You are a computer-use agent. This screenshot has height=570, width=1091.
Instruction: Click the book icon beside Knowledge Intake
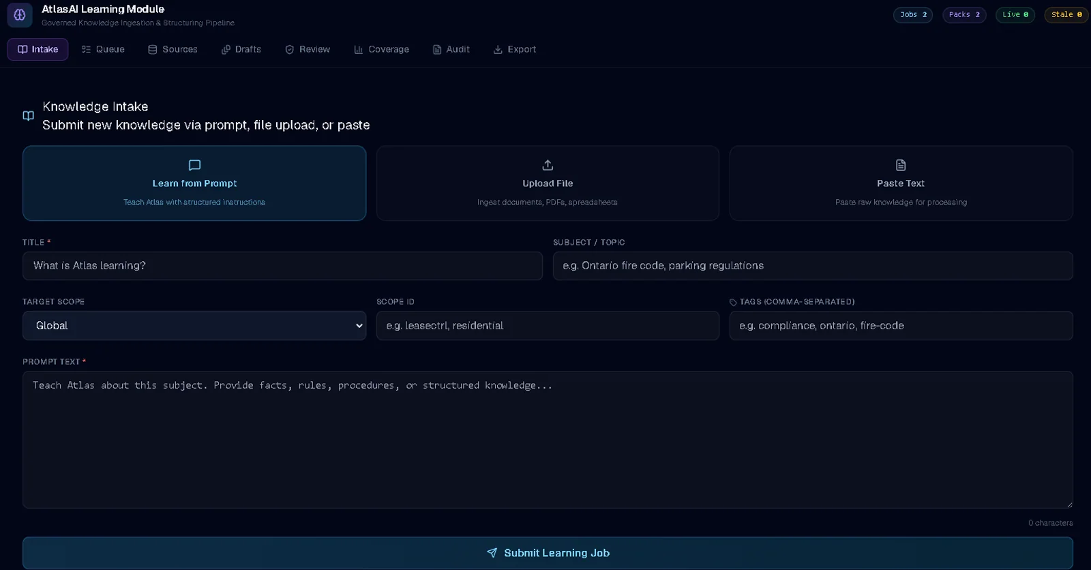coord(29,116)
